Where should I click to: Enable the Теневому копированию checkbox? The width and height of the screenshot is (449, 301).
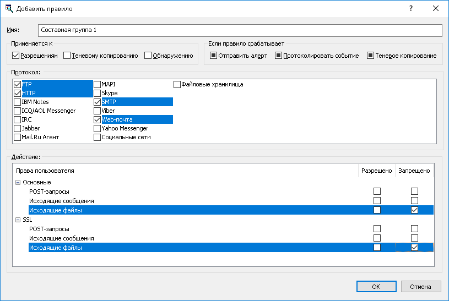click(67, 56)
